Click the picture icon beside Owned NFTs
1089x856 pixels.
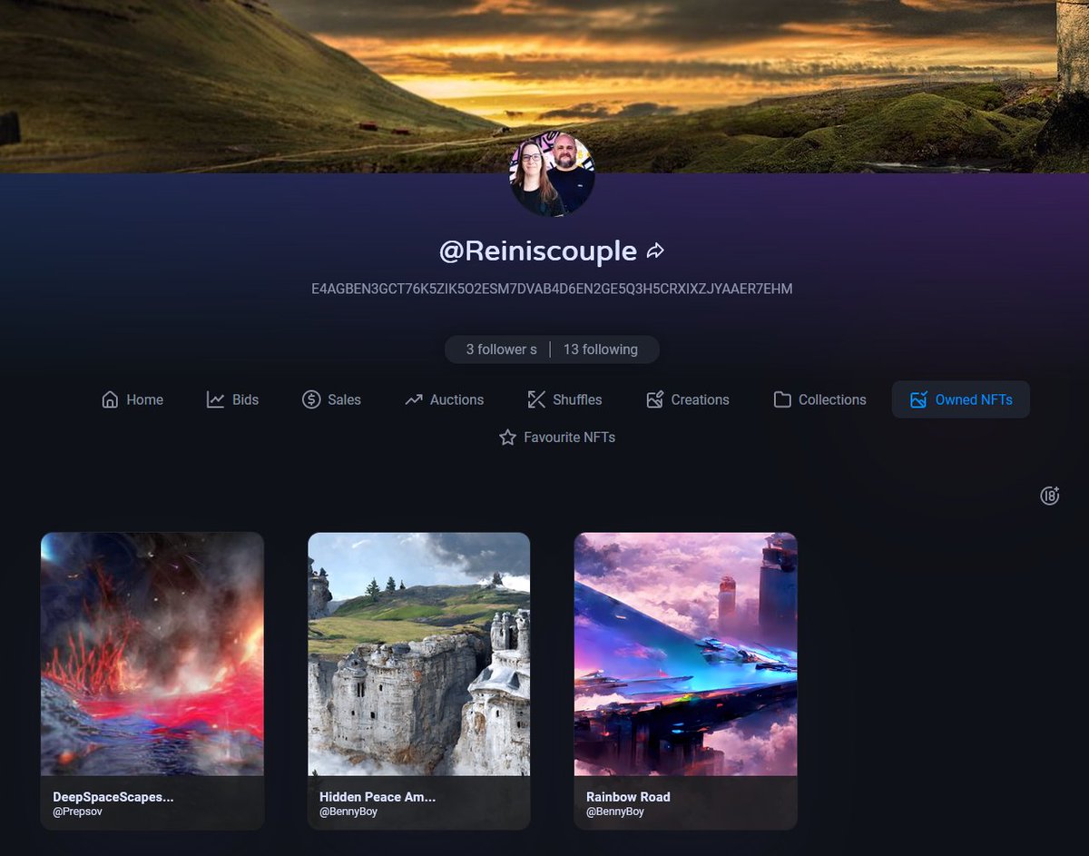pyautogui.click(x=918, y=399)
